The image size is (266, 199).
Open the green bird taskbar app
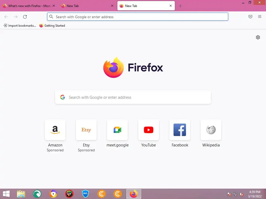click(x=37, y=194)
